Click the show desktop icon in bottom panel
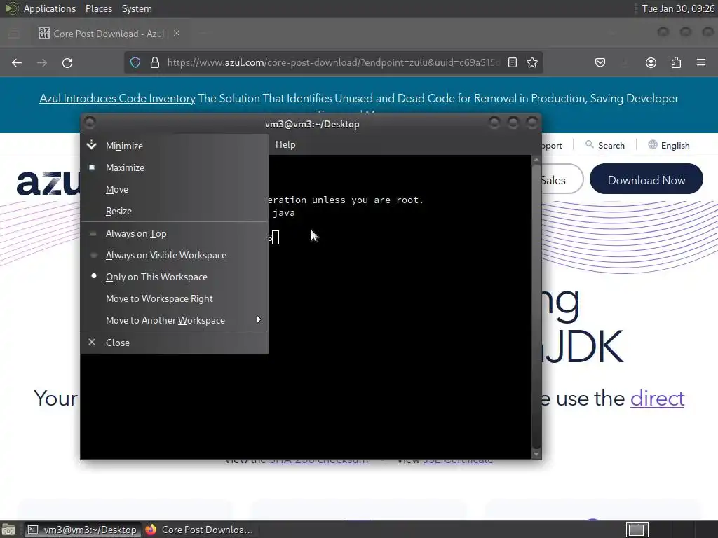This screenshot has width=718, height=538. [8, 530]
